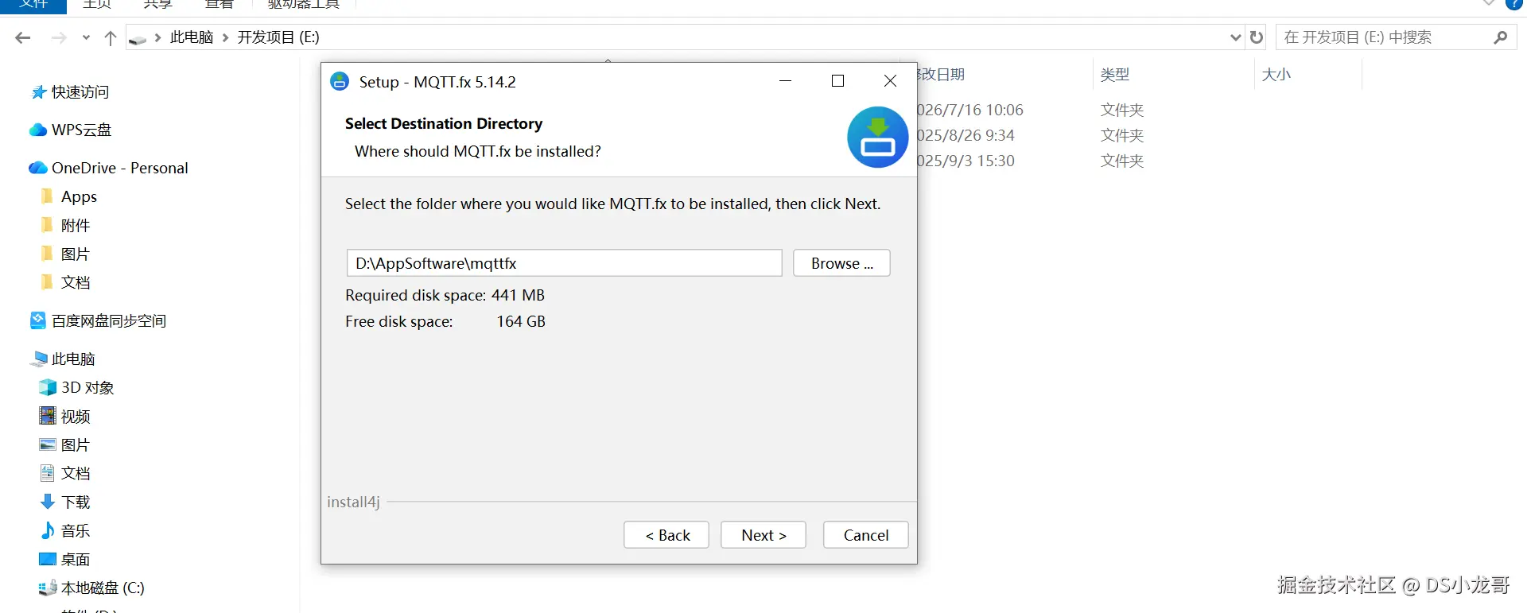Click the magnifier icon in the search box
The height and width of the screenshot is (613, 1527).
pyautogui.click(x=1501, y=37)
